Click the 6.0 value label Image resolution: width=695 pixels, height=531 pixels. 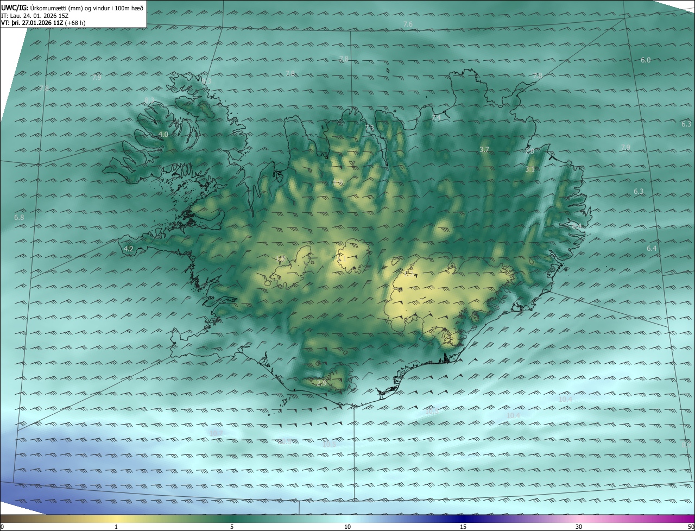pos(646,60)
